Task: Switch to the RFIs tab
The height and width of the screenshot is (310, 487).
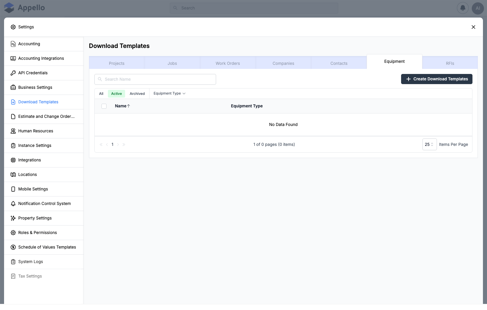Action: pyautogui.click(x=450, y=63)
